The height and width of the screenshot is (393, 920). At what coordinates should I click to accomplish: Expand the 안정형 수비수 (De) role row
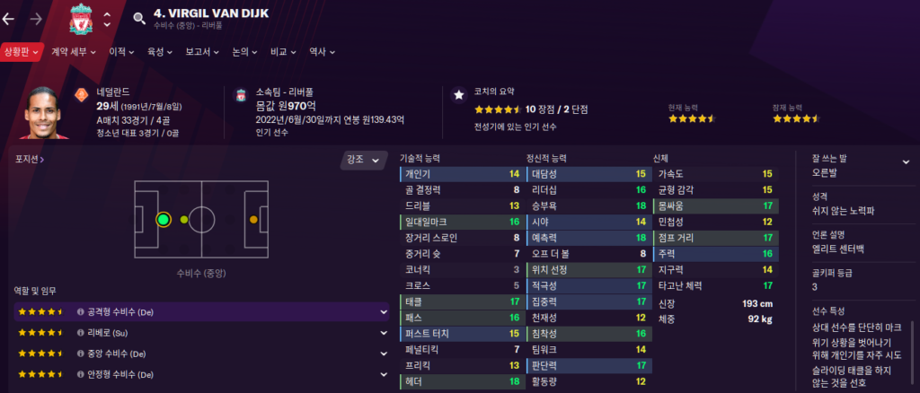(384, 374)
